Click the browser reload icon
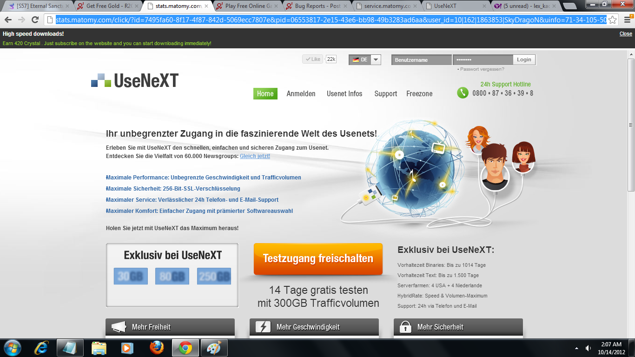Screen dimensions: 635x357 (x=35, y=20)
